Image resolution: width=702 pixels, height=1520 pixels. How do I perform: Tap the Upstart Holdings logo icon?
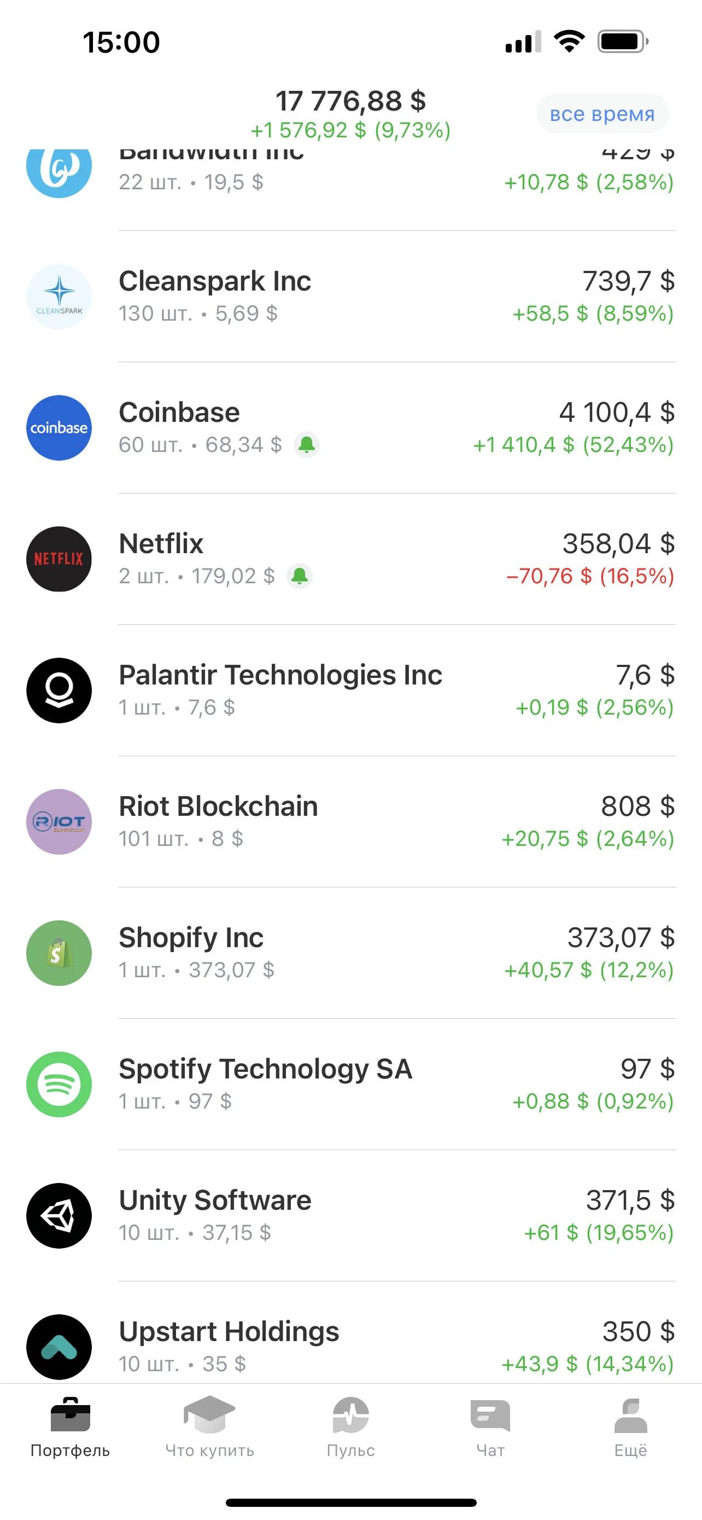(x=59, y=1347)
